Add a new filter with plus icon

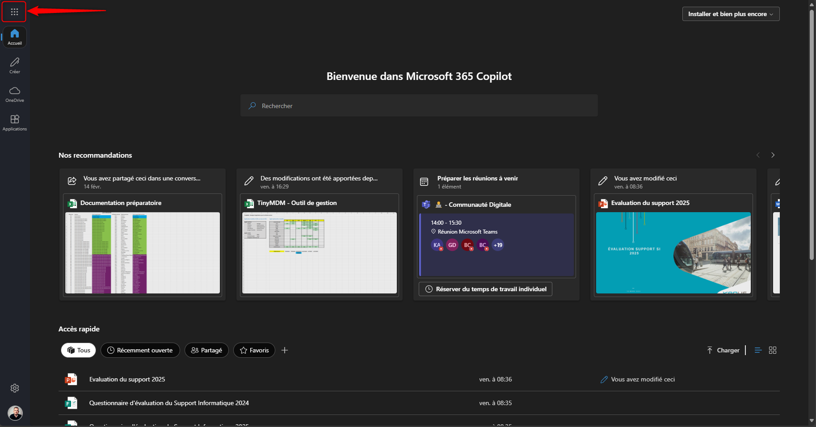point(285,350)
